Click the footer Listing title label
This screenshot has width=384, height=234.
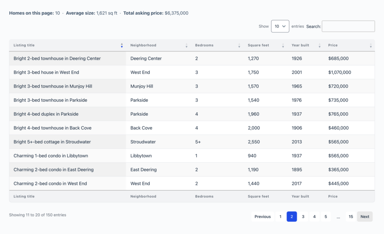point(24,196)
